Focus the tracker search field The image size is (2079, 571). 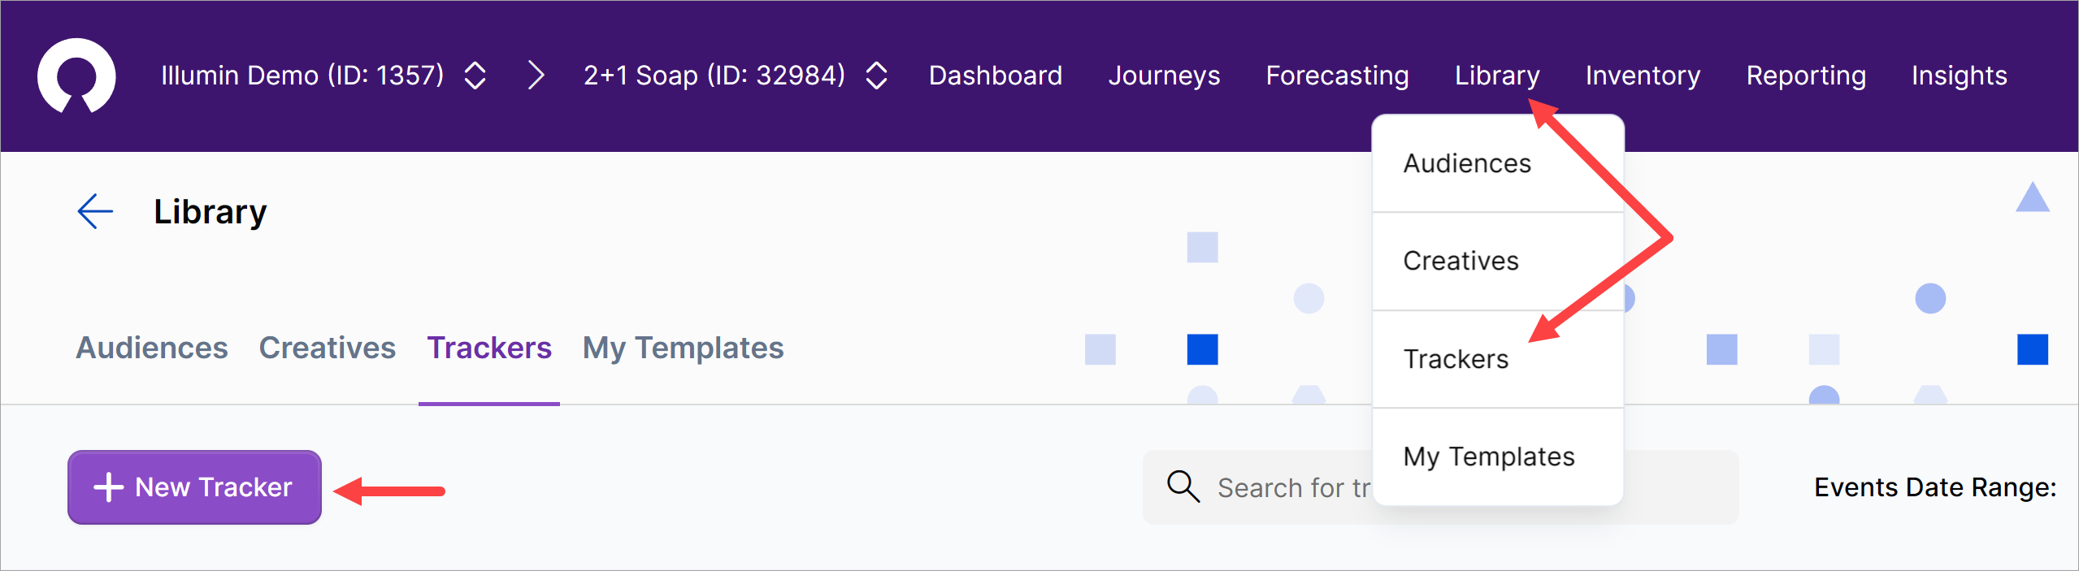(x=1292, y=487)
